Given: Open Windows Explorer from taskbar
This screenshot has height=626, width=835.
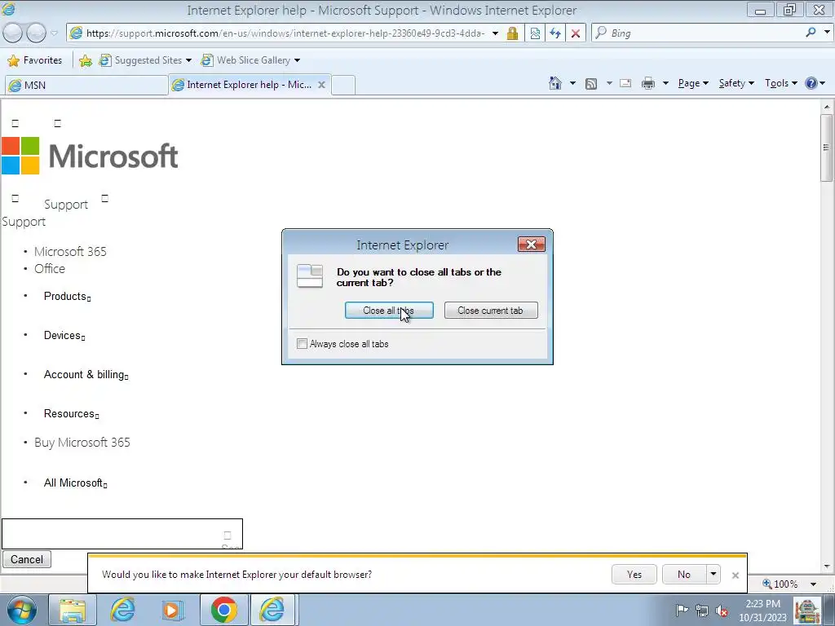Looking at the screenshot, I should pyautogui.click(x=73, y=610).
